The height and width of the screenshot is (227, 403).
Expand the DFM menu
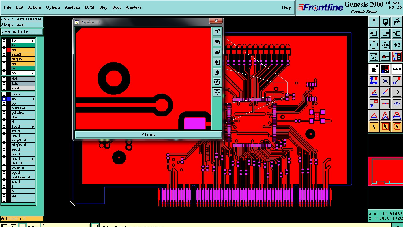(90, 7)
